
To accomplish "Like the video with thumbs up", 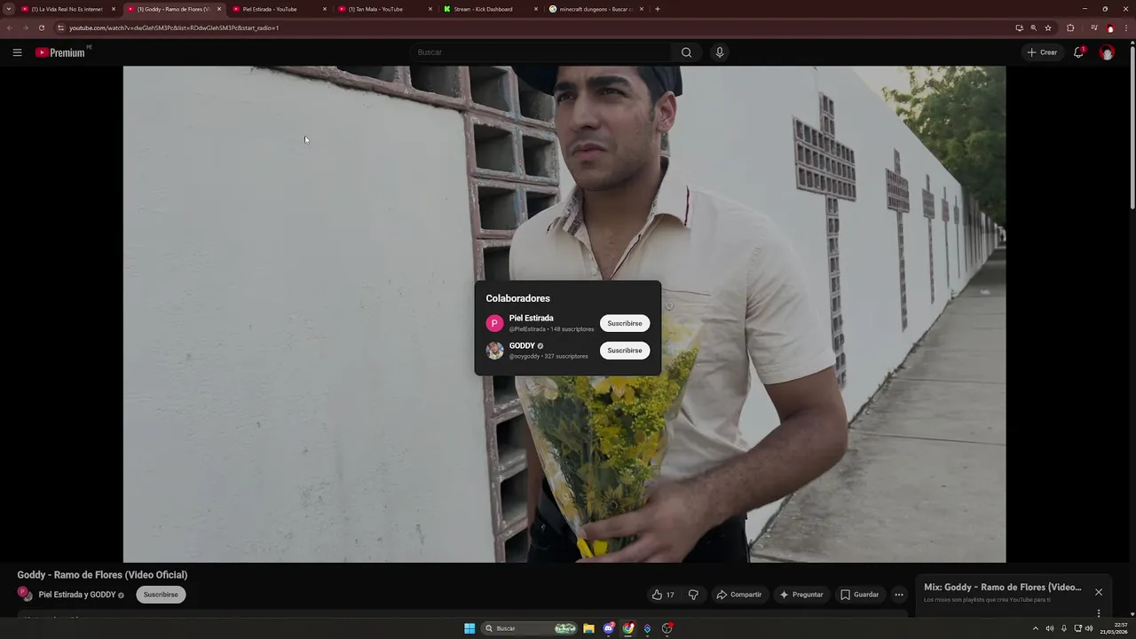I will point(663,595).
